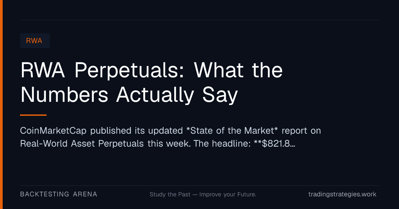Click 'Numbers Actually Say' in the title's second line
Image resolution: width=399 pixels, height=209 pixels.
[129, 95]
